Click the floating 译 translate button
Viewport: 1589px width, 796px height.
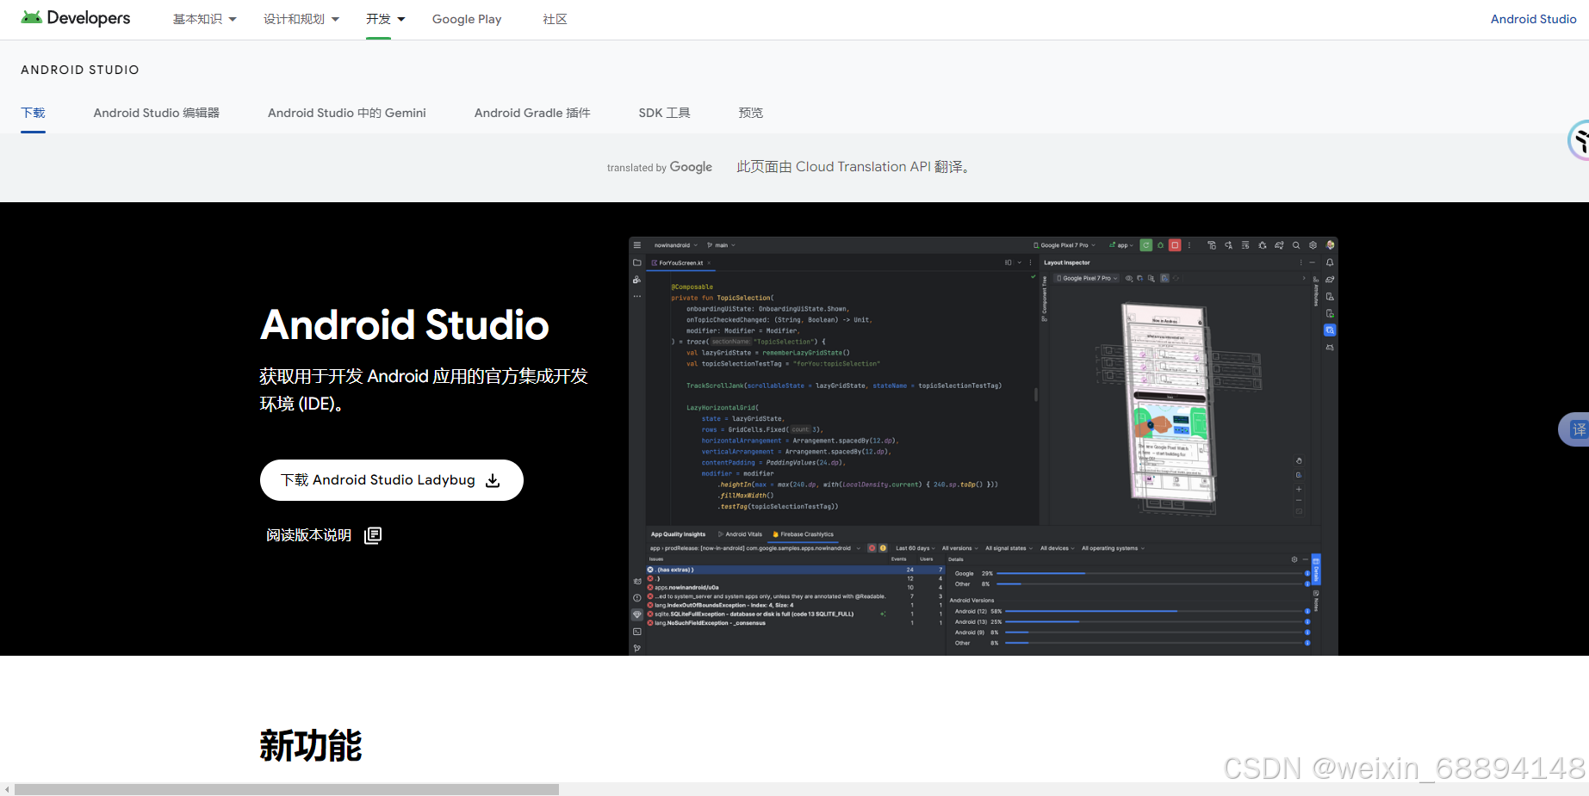[1576, 429]
